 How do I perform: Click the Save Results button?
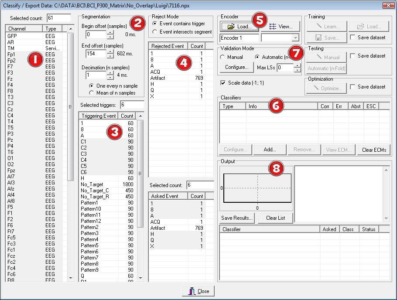237,218
